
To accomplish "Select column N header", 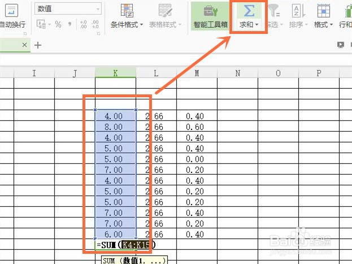I will (x=237, y=73).
